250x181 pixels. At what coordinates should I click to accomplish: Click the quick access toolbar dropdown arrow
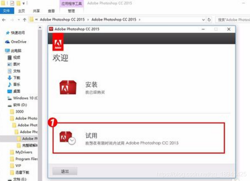(x=24, y=3)
